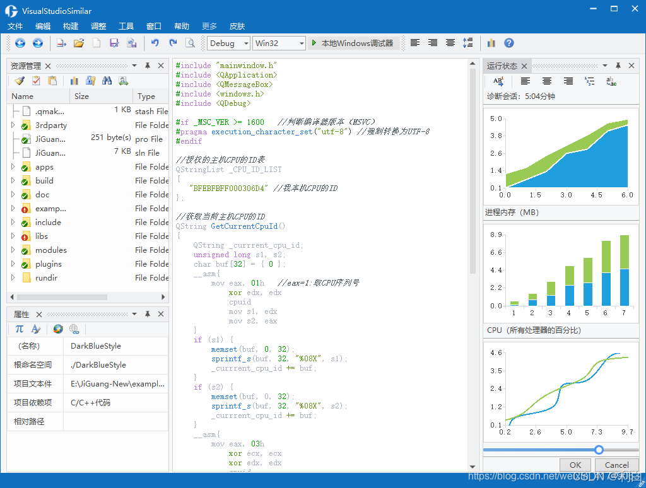Click the back navigation arrow in toolbar
646x488 pixels.
pos(20,44)
